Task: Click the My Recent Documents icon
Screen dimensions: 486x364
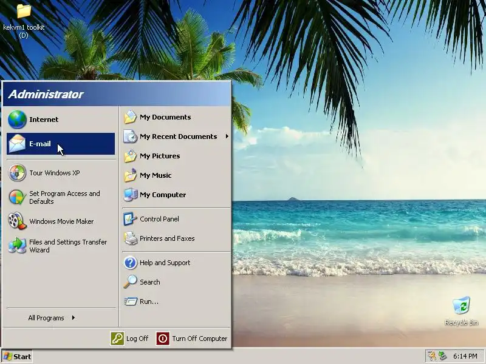Action: (x=131, y=136)
